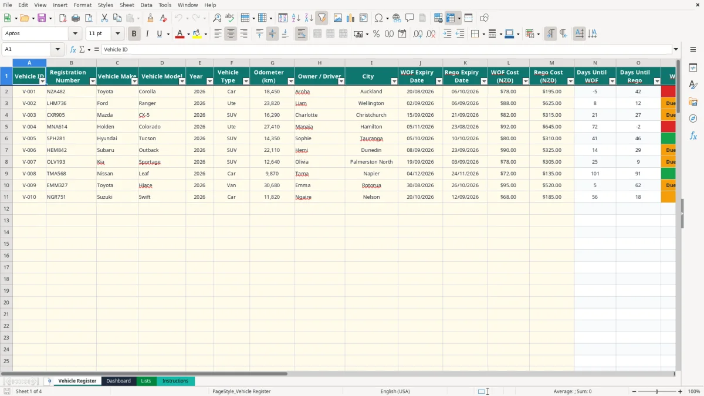The width and height of the screenshot is (704, 396).
Task: Open the Data menu
Action: [146, 5]
